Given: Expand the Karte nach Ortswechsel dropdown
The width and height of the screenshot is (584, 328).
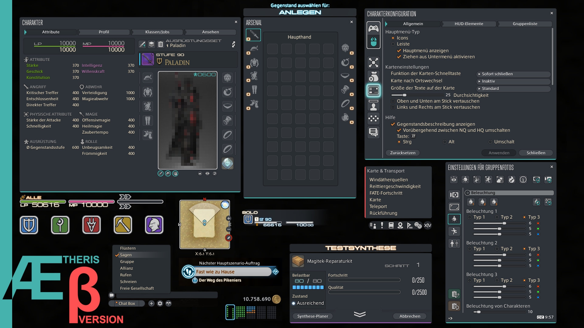Looking at the screenshot, I should pyautogui.click(x=513, y=81).
